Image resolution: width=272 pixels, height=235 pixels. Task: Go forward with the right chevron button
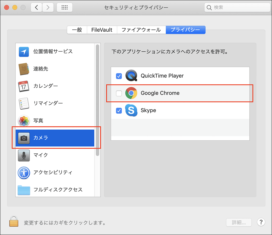tap(48, 7)
